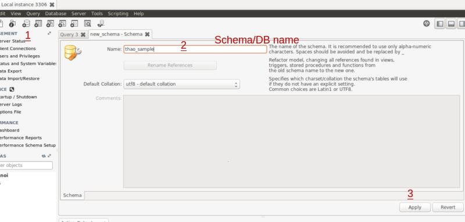Click the schema database icon beside Name field

pyautogui.click(x=73, y=53)
